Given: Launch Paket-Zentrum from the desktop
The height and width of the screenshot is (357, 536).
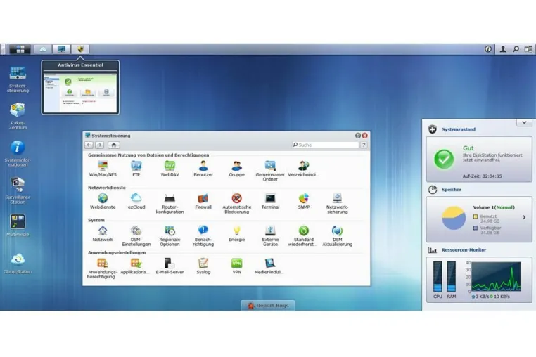Looking at the screenshot, I should coord(18,116).
